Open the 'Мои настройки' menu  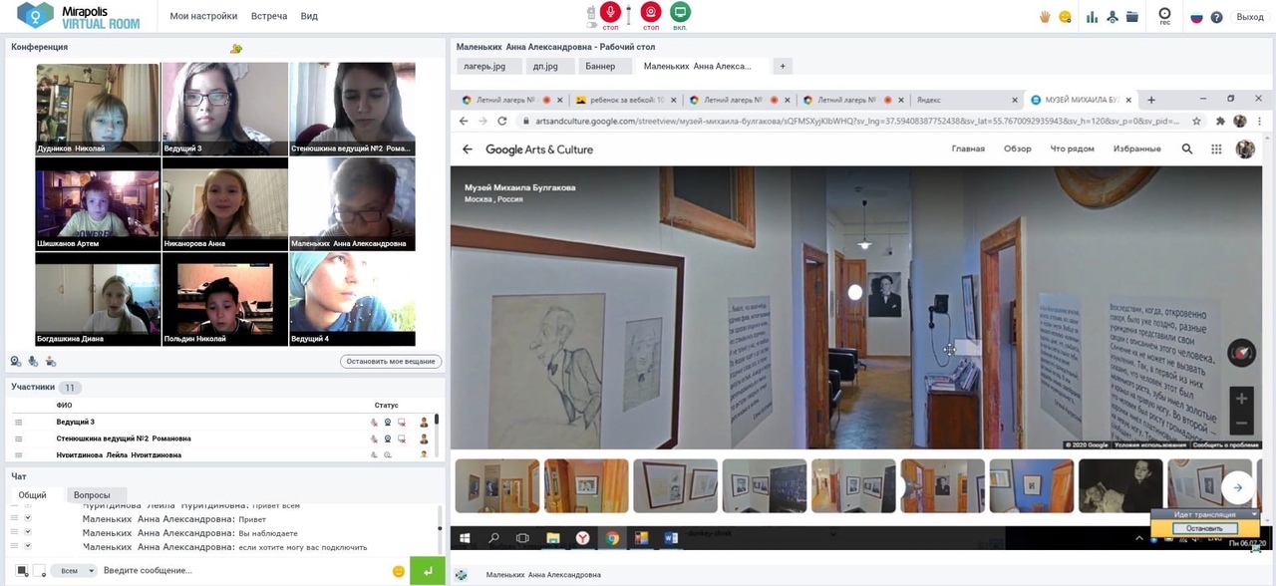point(203,17)
